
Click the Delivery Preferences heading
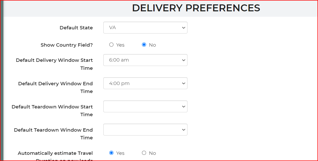pyautogui.click(x=196, y=8)
